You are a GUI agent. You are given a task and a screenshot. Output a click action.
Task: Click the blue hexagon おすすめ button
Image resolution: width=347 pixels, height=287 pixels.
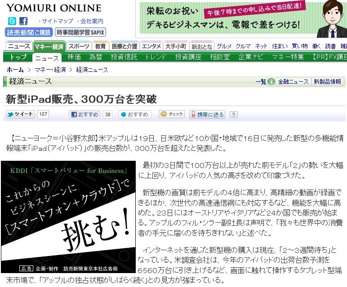coord(135,115)
